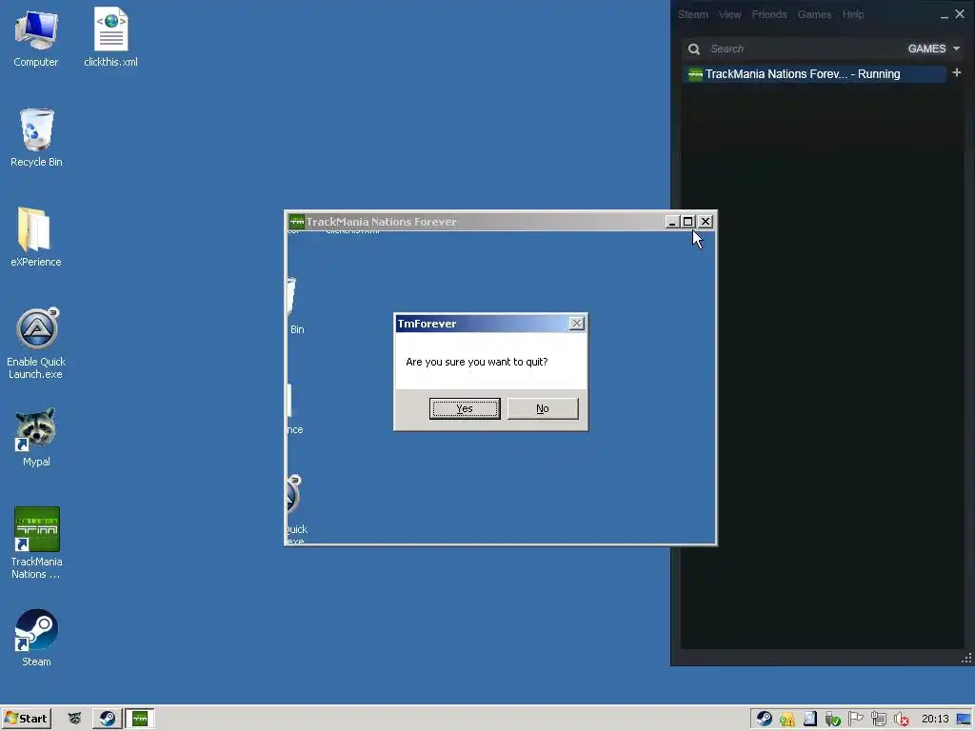Click the Steam window resize grip
This screenshot has height=731, width=975.
click(966, 659)
